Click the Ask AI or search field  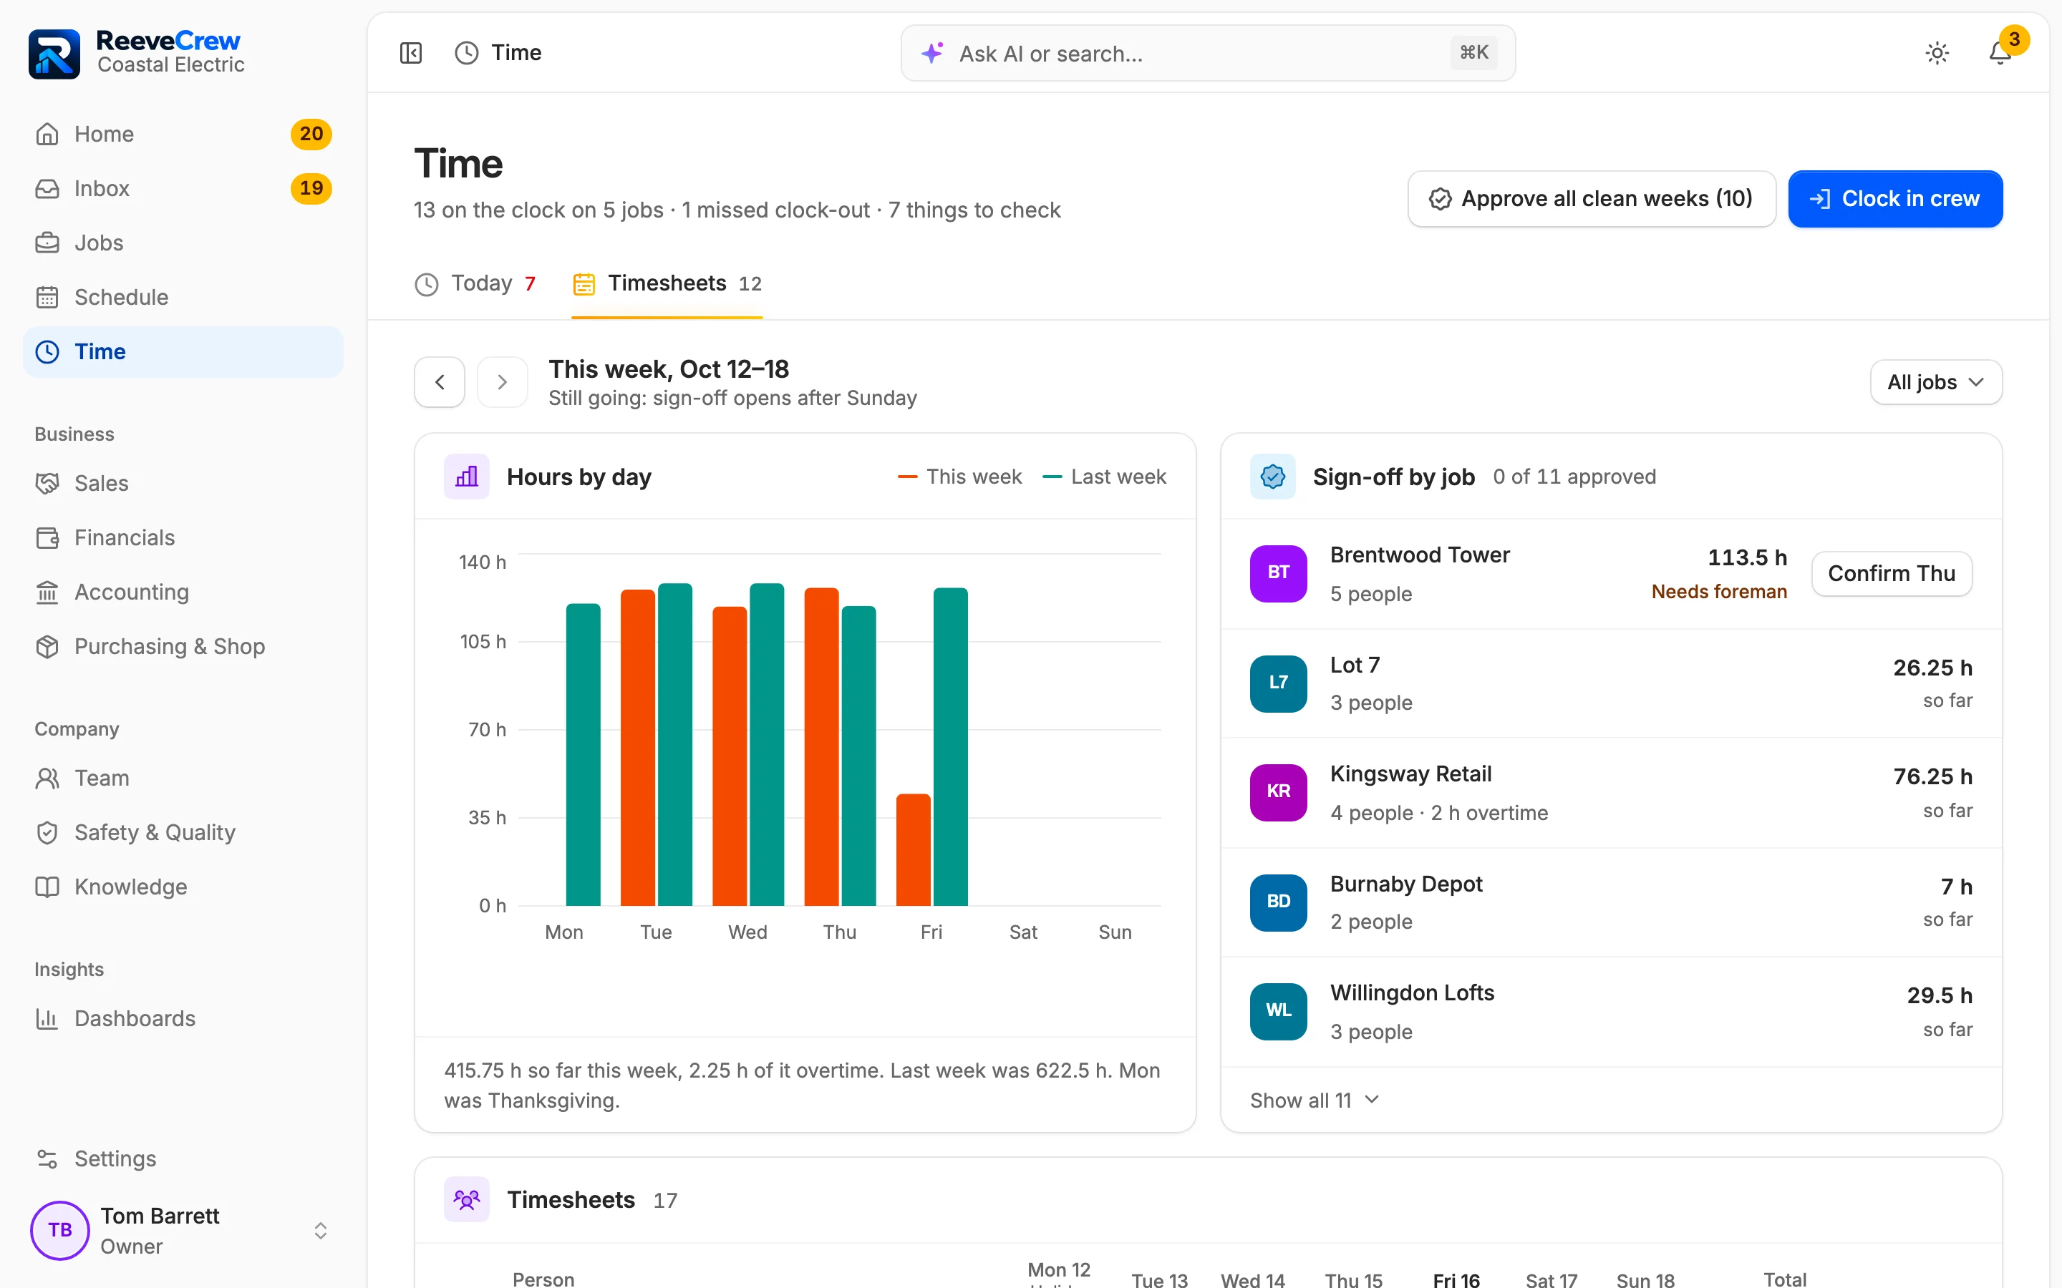click(x=1207, y=53)
